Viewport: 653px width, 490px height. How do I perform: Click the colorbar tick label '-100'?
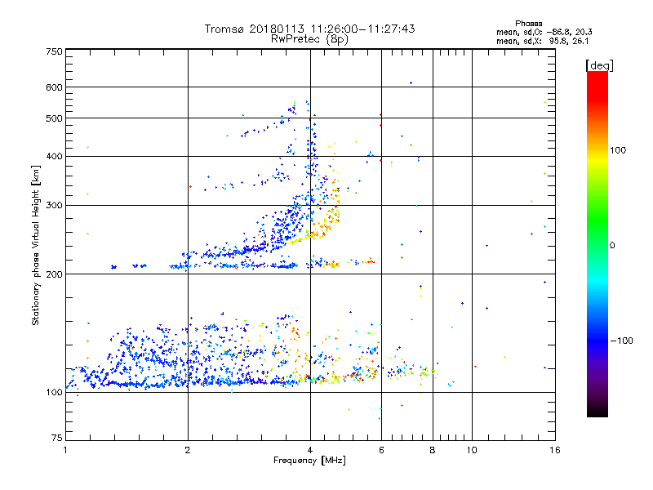coord(621,341)
